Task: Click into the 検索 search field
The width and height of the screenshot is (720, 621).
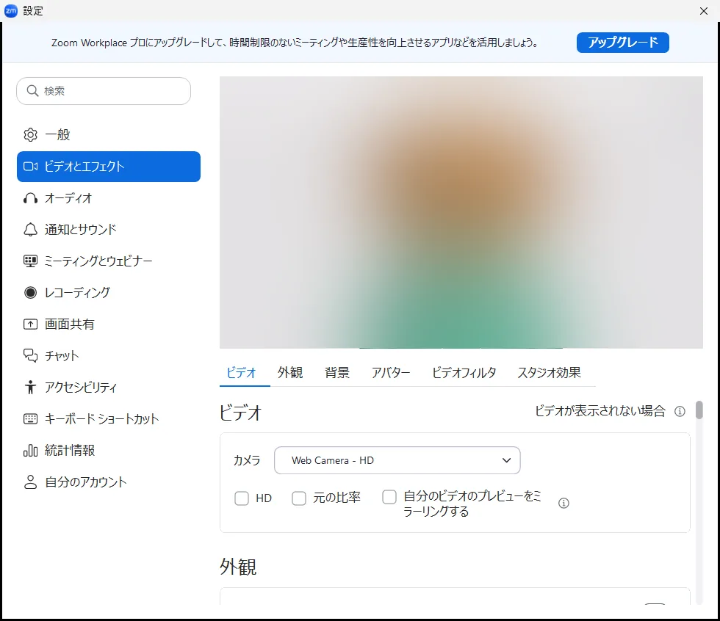Action: pos(104,91)
